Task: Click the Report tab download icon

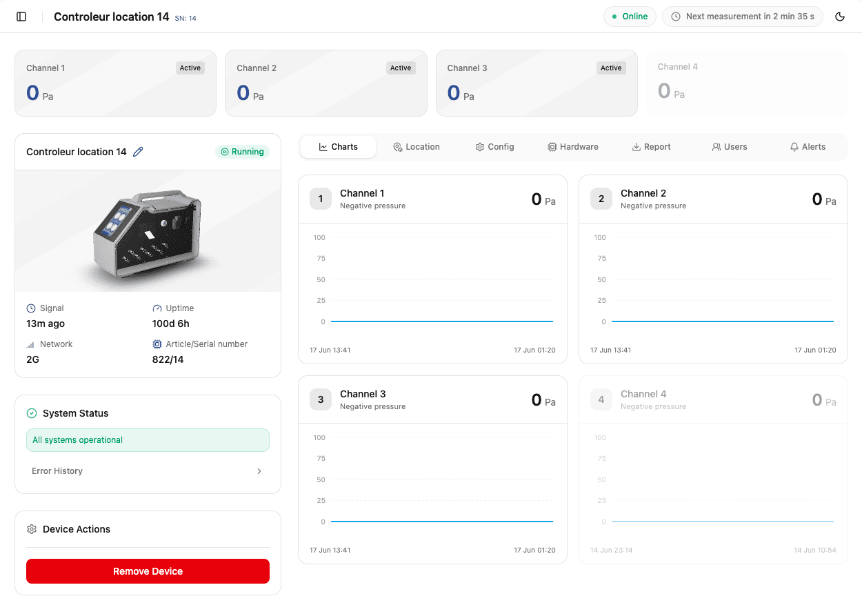Action: [637, 147]
